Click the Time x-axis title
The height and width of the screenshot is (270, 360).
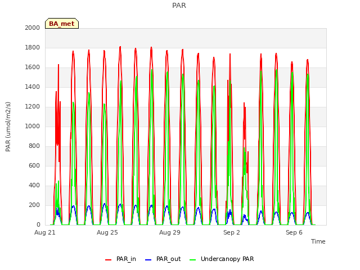(x=318, y=241)
